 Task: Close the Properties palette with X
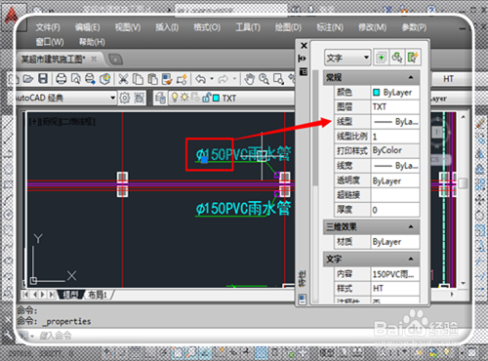pos(304,46)
